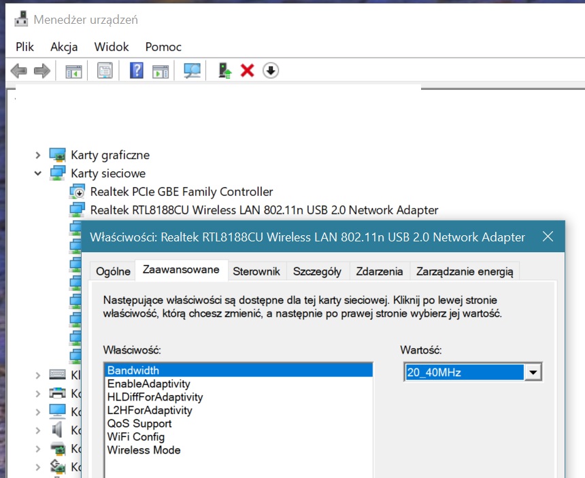Select the HLDiffForAdaptivity property
The width and height of the screenshot is (585, 478).
pyautogui.click(x=239, y=396)
